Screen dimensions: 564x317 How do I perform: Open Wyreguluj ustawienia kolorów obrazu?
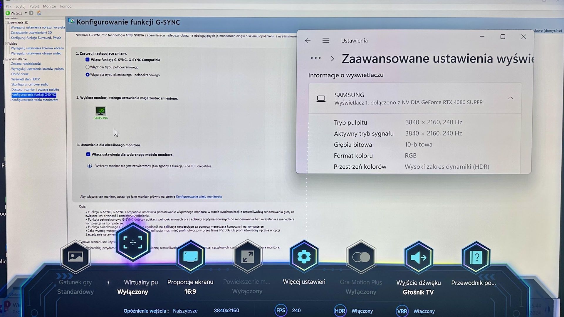click(x=37, y=48)
